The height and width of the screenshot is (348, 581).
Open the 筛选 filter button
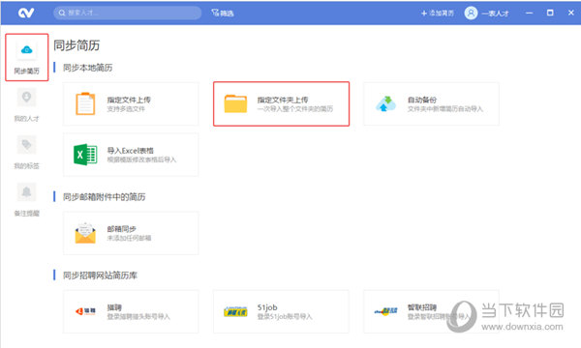[223, 13]
